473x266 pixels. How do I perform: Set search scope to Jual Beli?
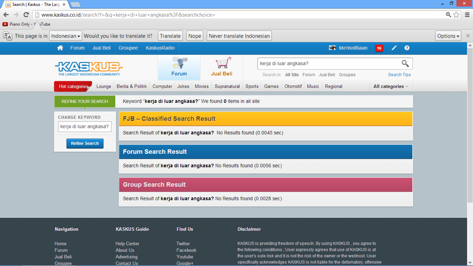(327, 75)
